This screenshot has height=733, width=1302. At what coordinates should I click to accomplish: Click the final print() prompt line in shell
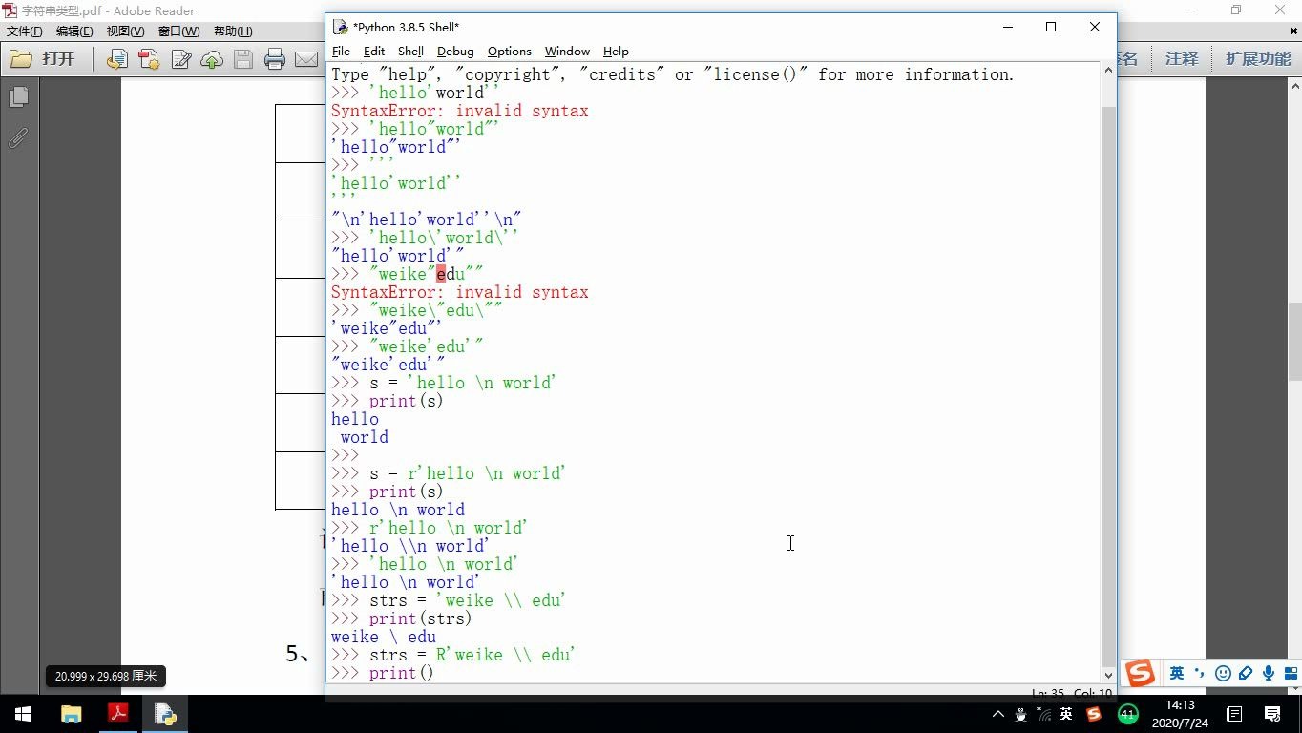pos(382,673)
